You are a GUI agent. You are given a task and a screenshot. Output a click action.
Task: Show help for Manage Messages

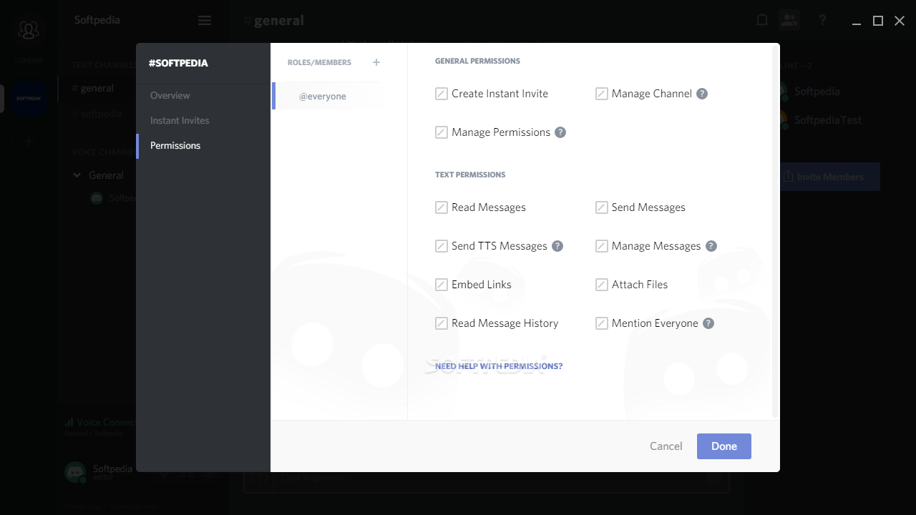click(711, 246)
